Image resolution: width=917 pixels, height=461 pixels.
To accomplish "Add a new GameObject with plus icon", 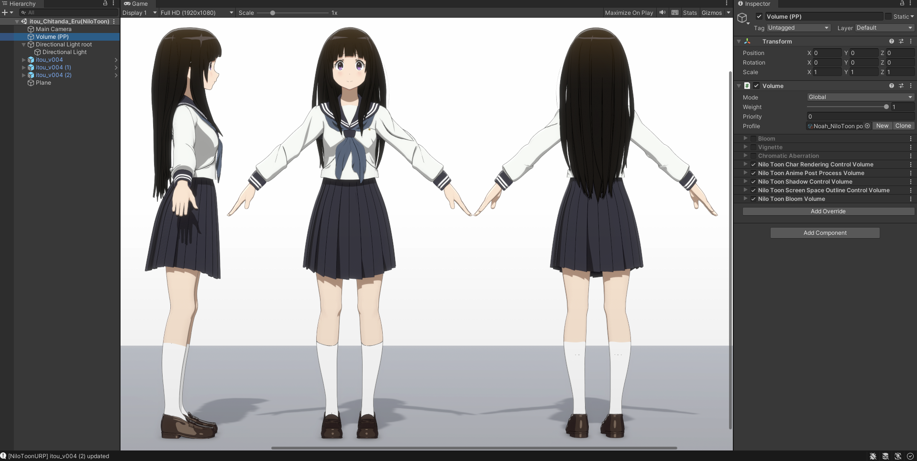I will click(5, 12).
